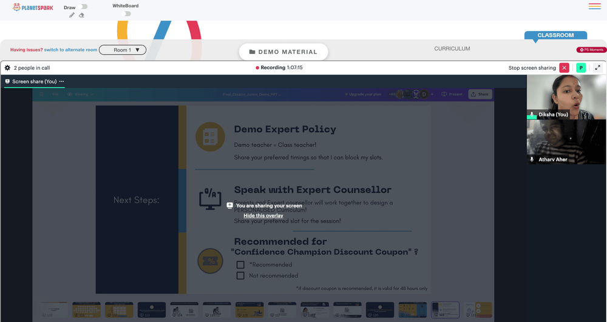
Task: Stop screen sharing with red X button
Action: [x=564, y=68]
